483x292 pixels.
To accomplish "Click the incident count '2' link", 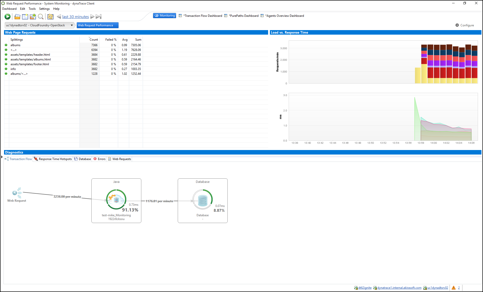I will tap(459, 288).
